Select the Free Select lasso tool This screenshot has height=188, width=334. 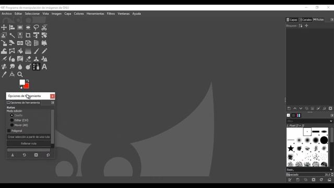pos(36,27)
